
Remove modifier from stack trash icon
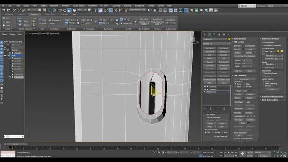pos(224,109)
